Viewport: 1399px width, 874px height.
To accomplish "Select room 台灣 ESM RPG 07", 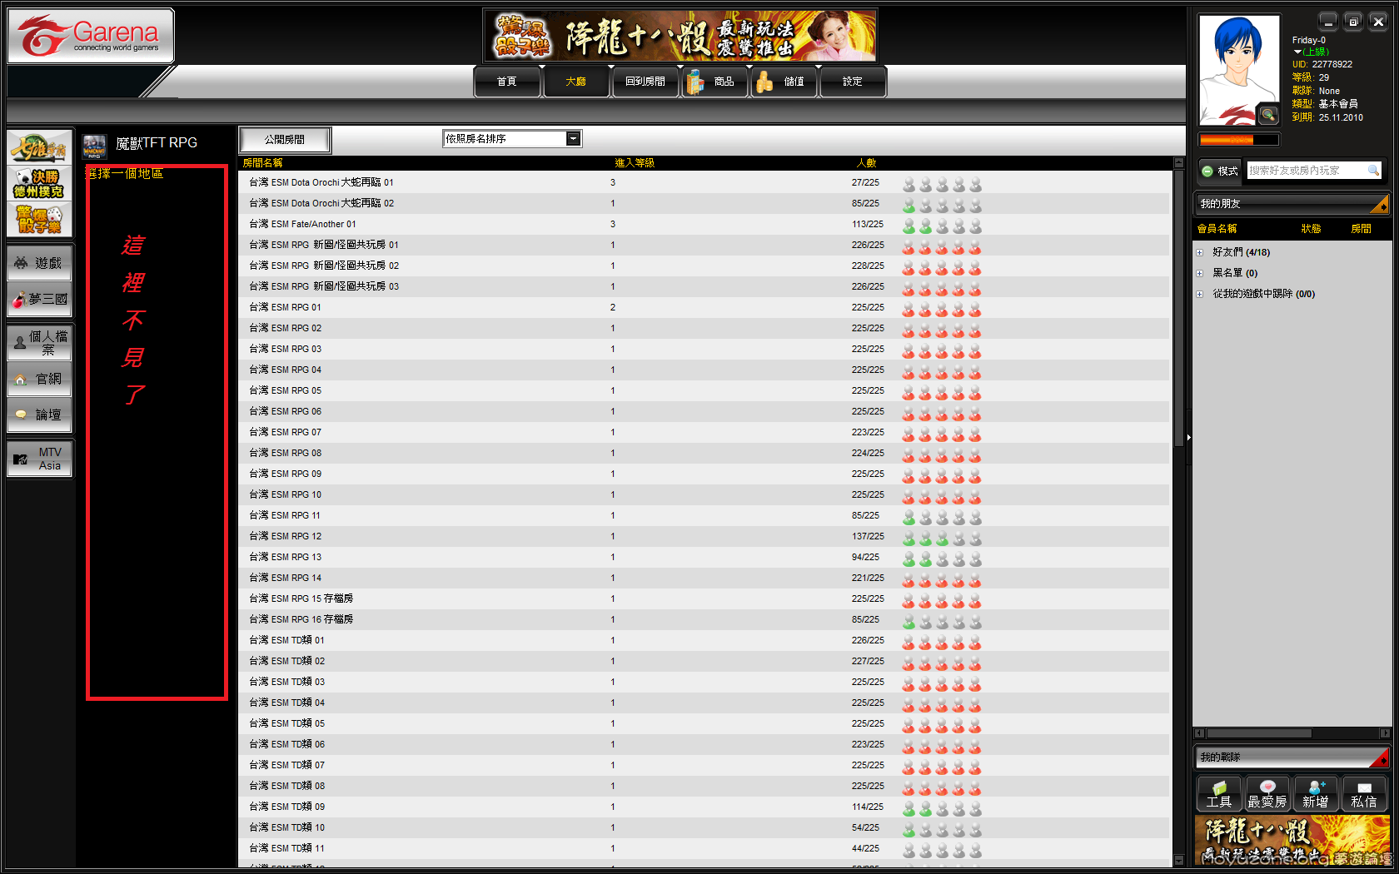I will (704, 432).
